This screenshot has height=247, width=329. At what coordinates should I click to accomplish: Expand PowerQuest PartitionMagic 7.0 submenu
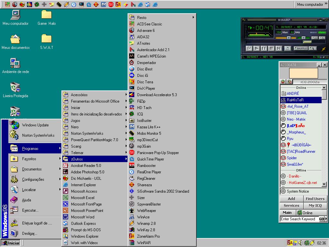click(95, 140)
